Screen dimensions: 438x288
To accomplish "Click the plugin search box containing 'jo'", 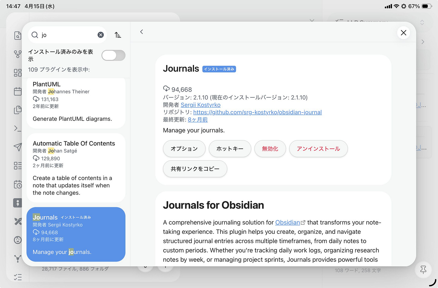I will [x=67, y=35].
